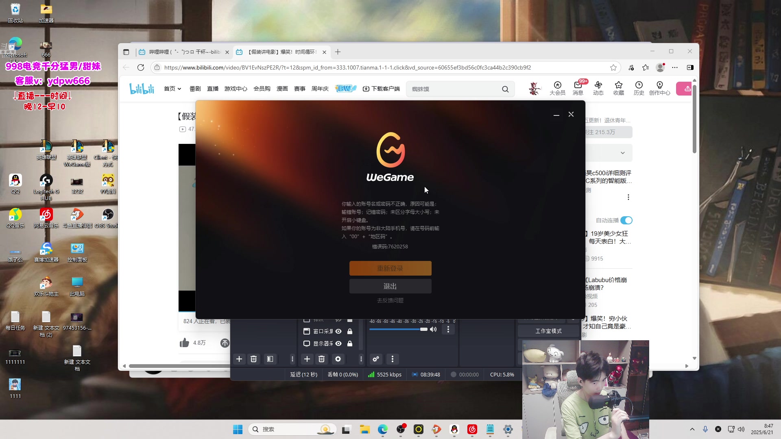The image size is (781, 439).
Task: Minimize the WeGame login dialog
Action: point(556,115)
